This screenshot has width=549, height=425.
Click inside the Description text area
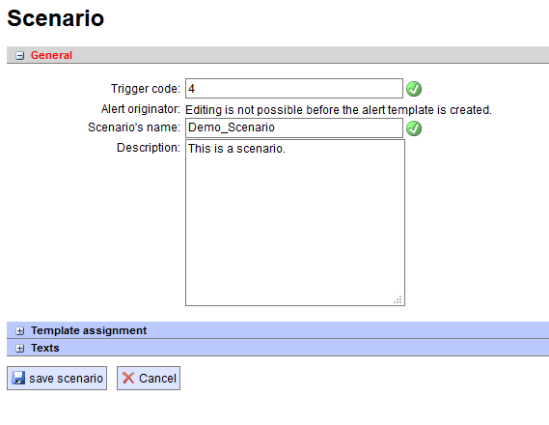click(295, 222)
